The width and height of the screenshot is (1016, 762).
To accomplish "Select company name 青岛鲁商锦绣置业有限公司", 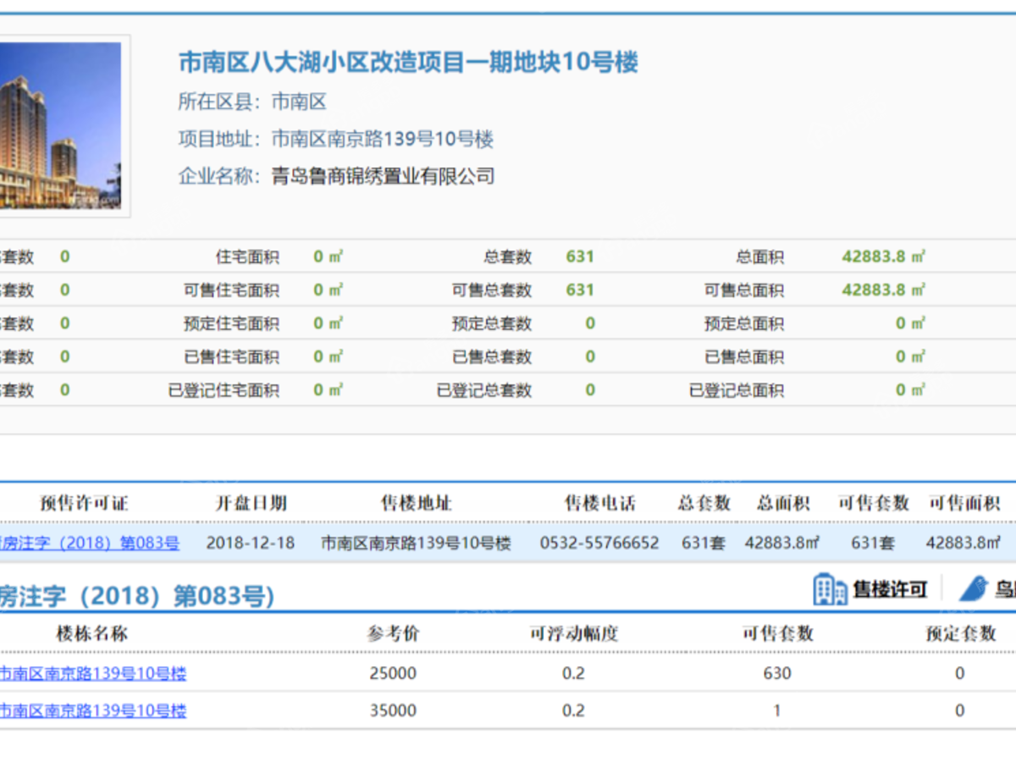I will 383,176.
